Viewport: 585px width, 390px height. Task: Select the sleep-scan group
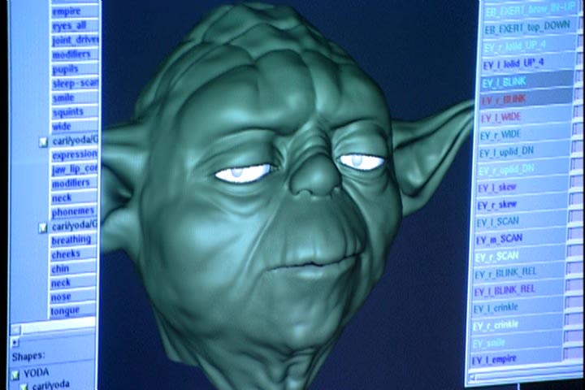[74, 83]
